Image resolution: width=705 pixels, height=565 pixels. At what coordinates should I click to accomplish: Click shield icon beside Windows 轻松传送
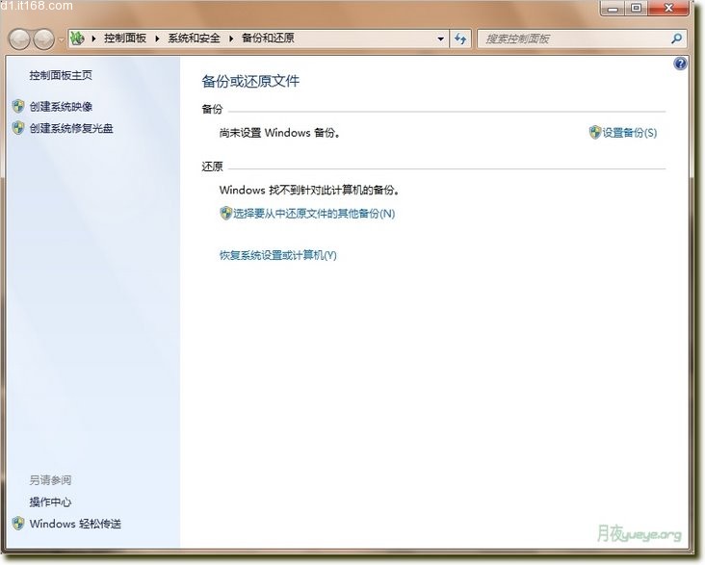point(18,524)
